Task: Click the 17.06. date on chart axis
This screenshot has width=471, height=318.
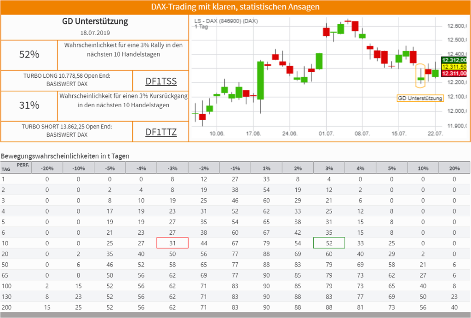Action: tap(253, 133)
